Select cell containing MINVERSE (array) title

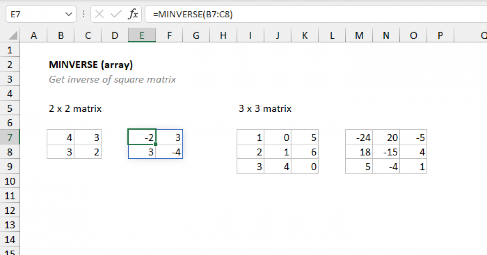pyautogui.click(x=60, y=65)
